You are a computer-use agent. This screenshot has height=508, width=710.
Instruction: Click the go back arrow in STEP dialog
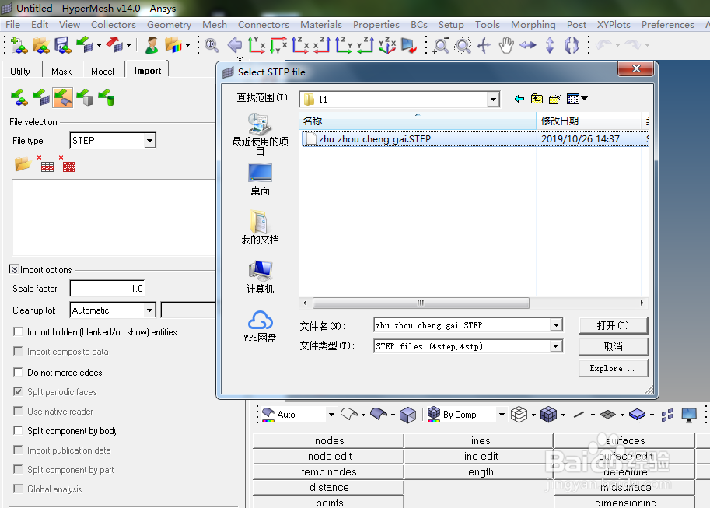(519, 99)
